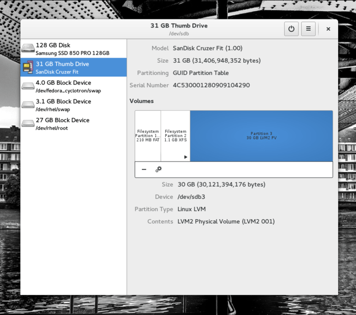Click the mounted triangle indicator on Partition 2
This screenshot has width=356, height=315.
pos(186,157)
